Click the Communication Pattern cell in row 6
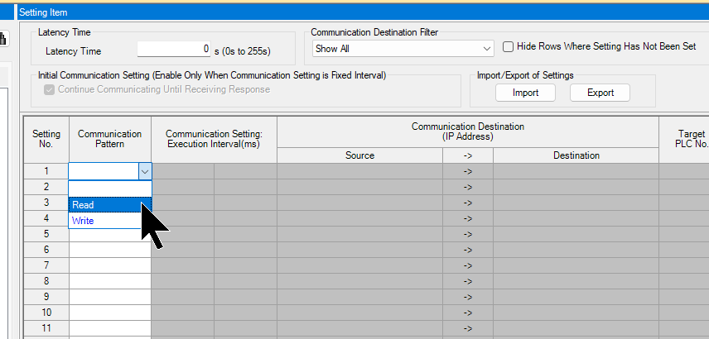This screenshot has width=709, height=339. pyautogui.click(x=110, y=250)
